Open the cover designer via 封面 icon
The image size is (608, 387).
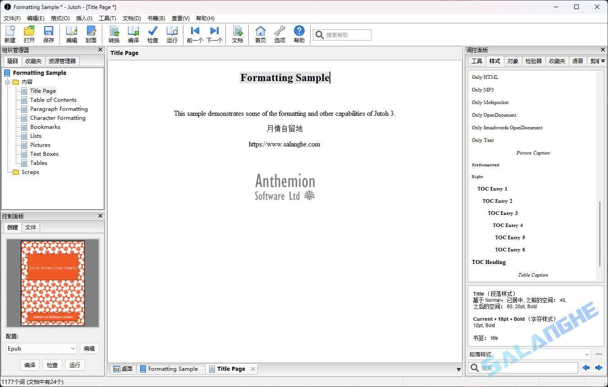point(91,34)
